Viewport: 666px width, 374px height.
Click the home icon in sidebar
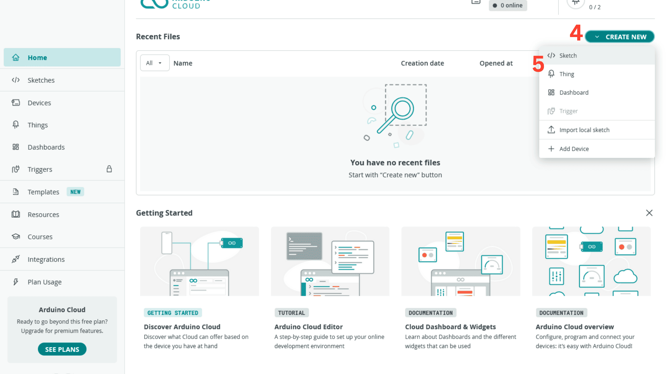tap(16, 57)
